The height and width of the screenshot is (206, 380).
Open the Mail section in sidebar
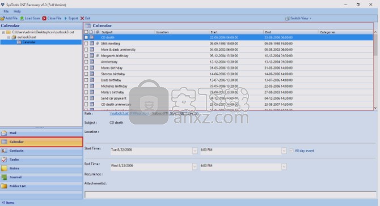point(41,133)
